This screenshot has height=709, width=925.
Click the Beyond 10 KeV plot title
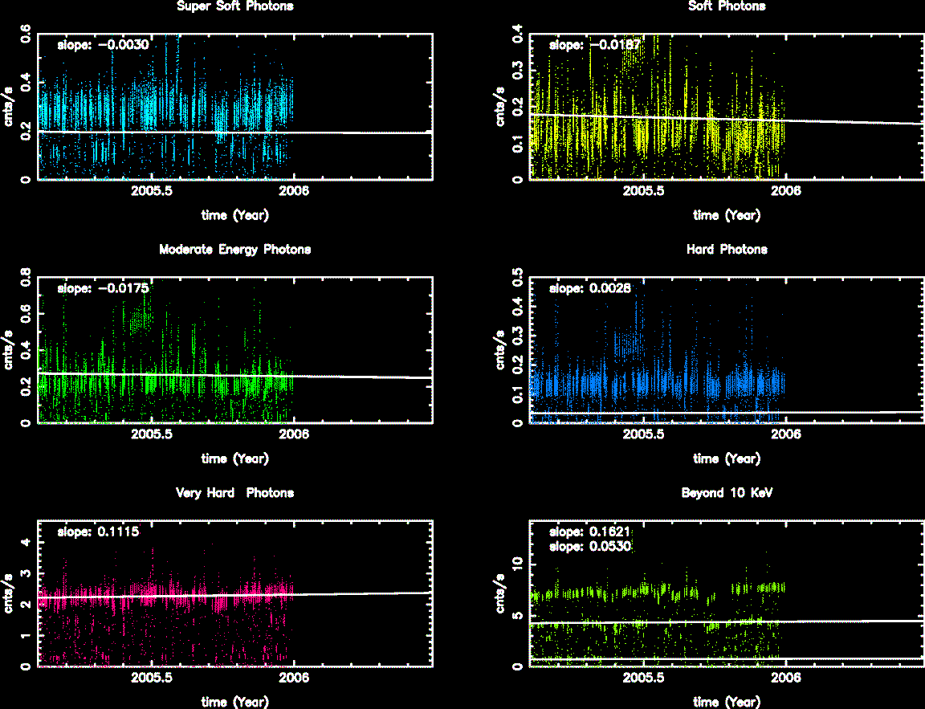click(727, 493)
